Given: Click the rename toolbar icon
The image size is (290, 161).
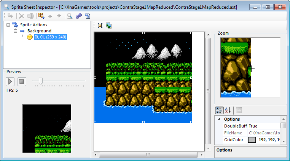Looking at the screenshot, I should coord(30,16).
